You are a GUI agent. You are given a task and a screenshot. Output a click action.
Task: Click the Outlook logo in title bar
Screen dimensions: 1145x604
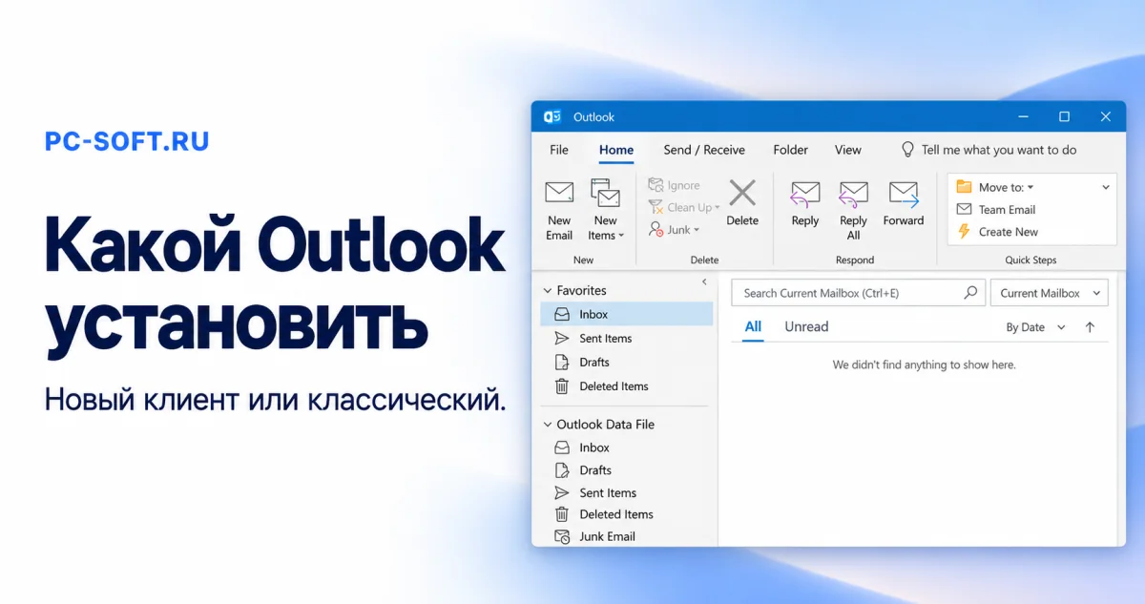click(x=552, y=116)
